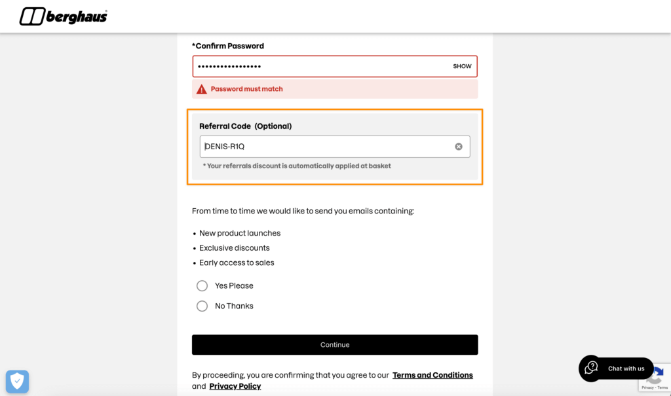Click the 'Early access to sales' bullet text
The height and width of the screenshot is (396, 671).
237,262
